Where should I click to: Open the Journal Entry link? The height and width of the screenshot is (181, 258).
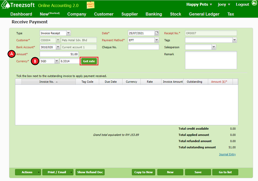[x=227, y=155]
